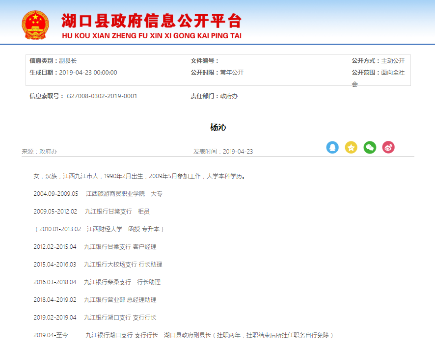Share via the red Weibo icon

click(x=388, y=147)
